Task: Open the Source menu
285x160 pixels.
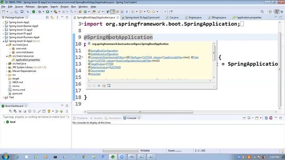Action: [x=19, y=7]
